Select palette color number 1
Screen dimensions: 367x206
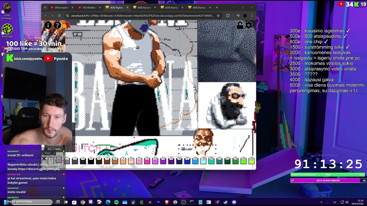coord(59,160)
